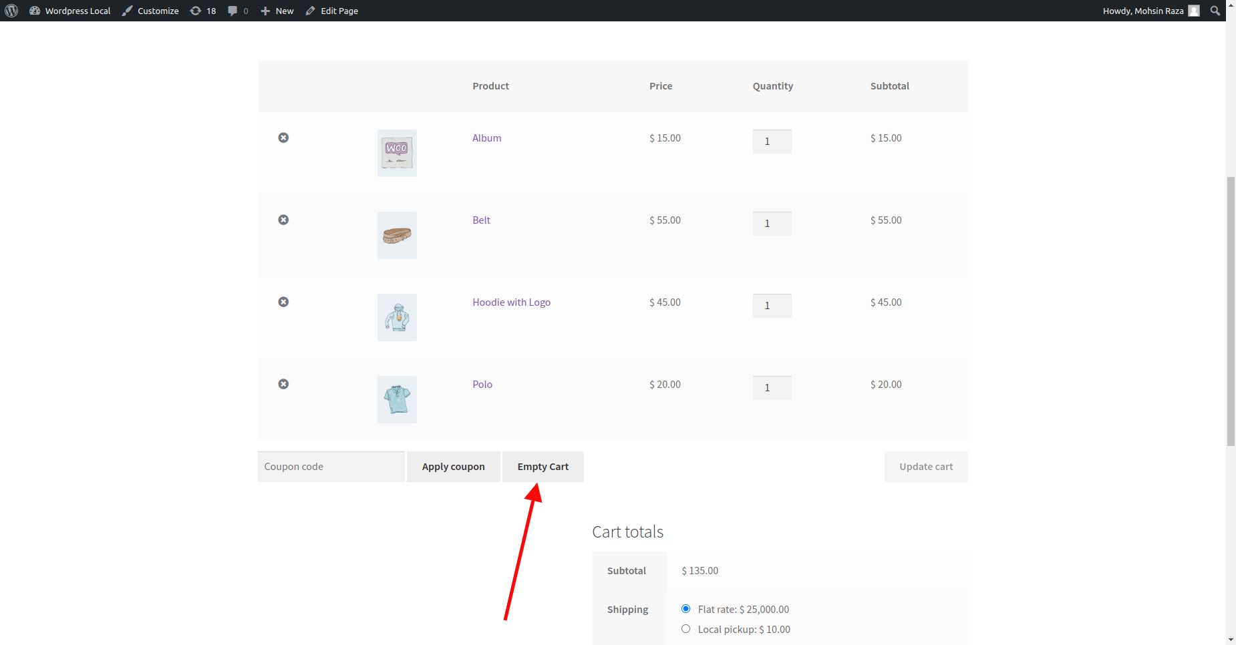Focus the Hoodie with Logo quantity field
This screenshot has height=645, width=1236.
tap(772, 305)
